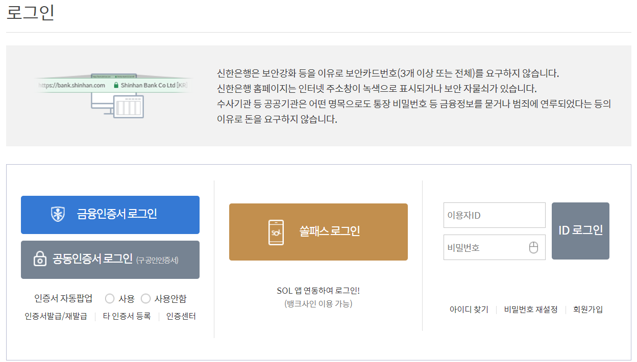This screenshot has height=362, width=637.
Task: Open the 아이디 찾기 link
Action: (x=469, y=309)
